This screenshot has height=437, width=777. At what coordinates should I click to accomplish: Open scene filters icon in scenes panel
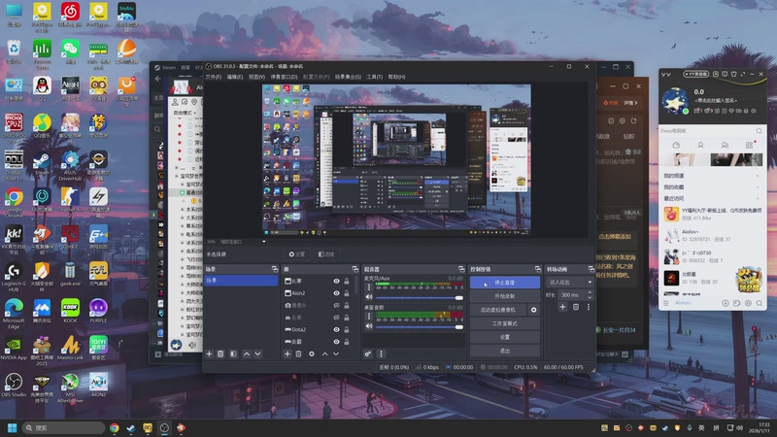coord(233,353)
